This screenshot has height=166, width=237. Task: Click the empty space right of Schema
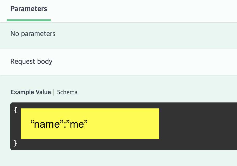[156, 92]
